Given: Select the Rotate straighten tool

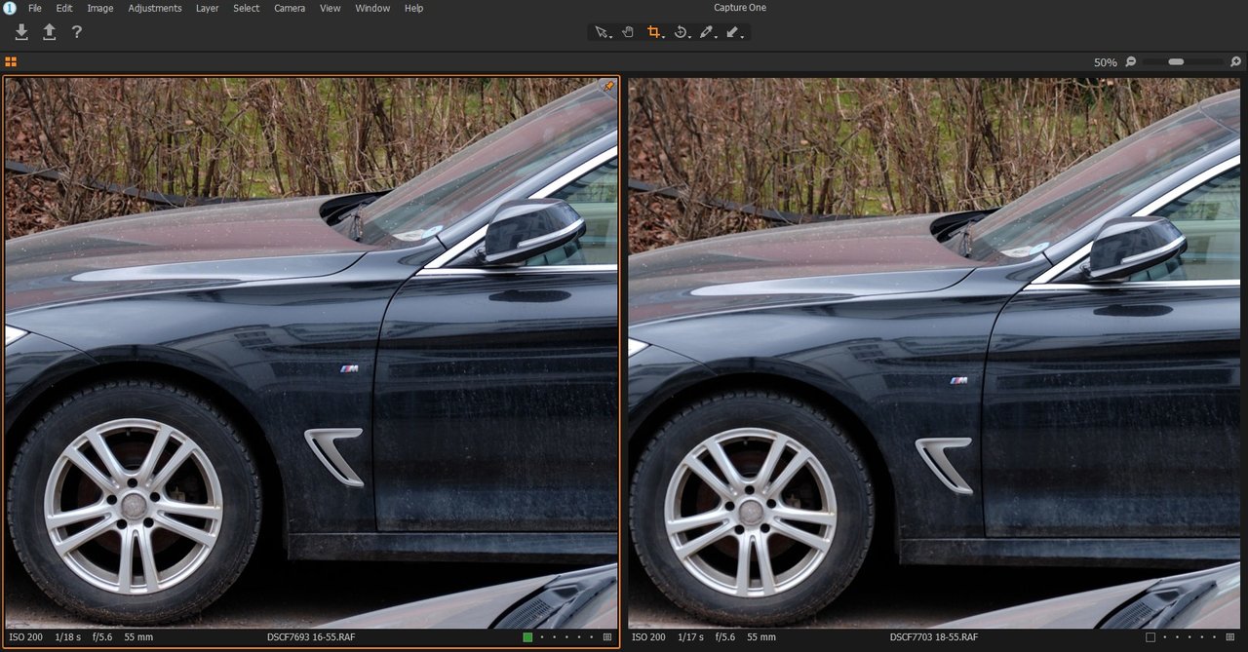Looking at the screenshot, I should [682, 32].
